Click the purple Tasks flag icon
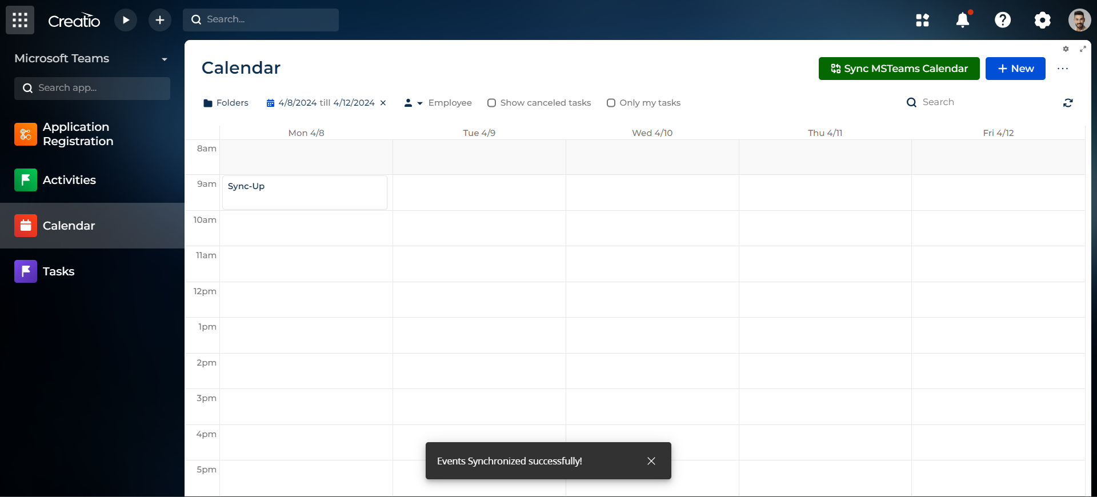Screen dimensions: 1097x497 point(26,271)
